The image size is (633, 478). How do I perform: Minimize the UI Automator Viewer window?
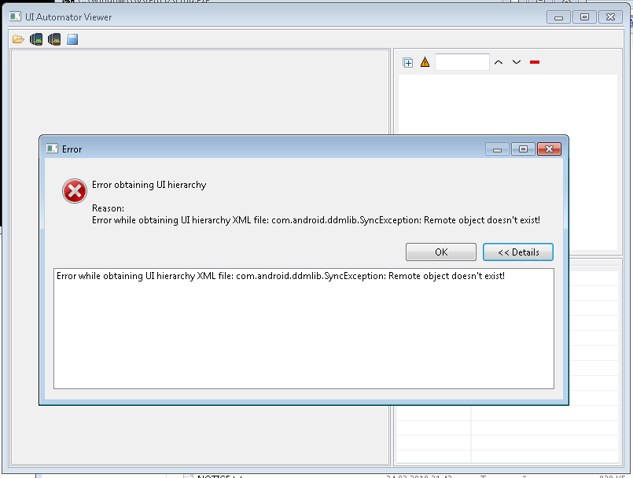tap(559, 17)
